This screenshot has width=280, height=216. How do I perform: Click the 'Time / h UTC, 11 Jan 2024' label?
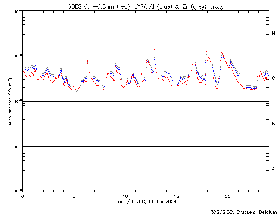(146, 201)
